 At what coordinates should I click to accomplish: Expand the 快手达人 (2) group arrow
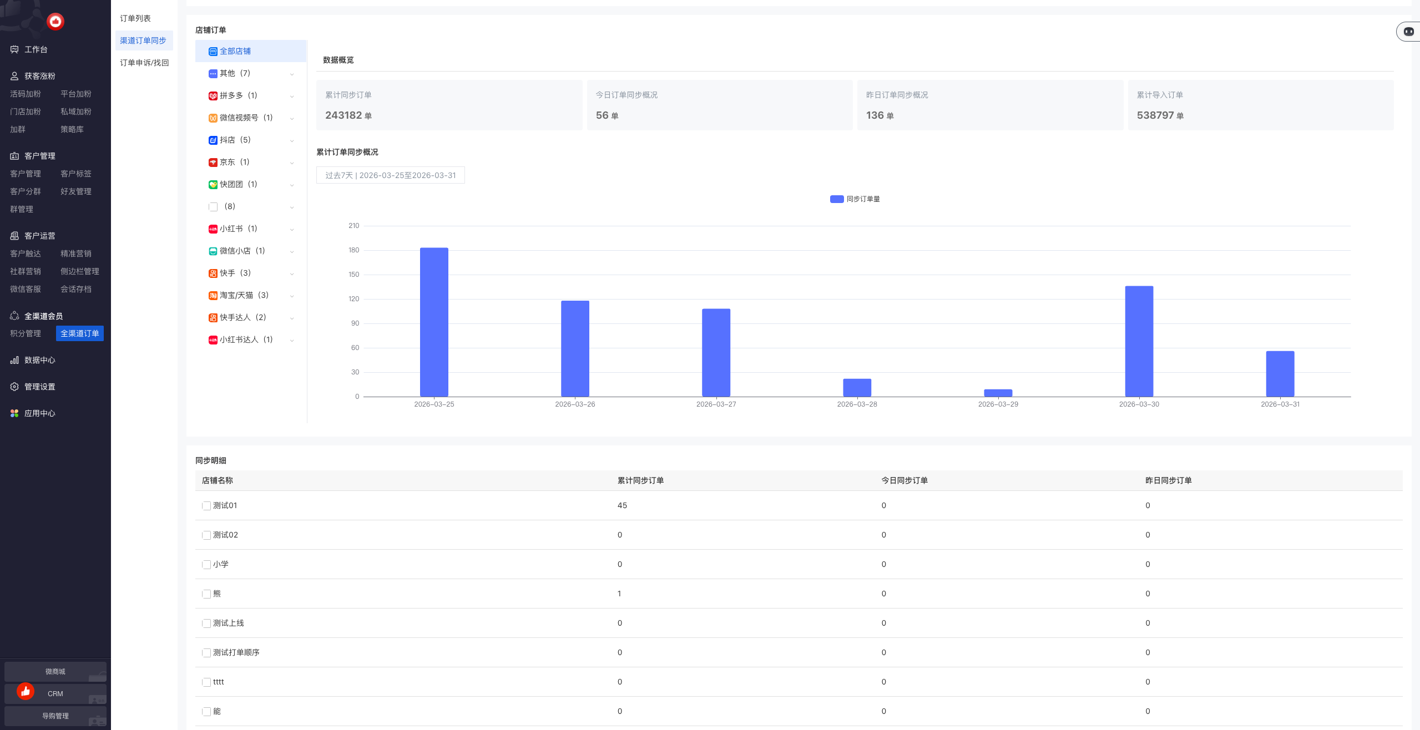[x=292, y=318]
